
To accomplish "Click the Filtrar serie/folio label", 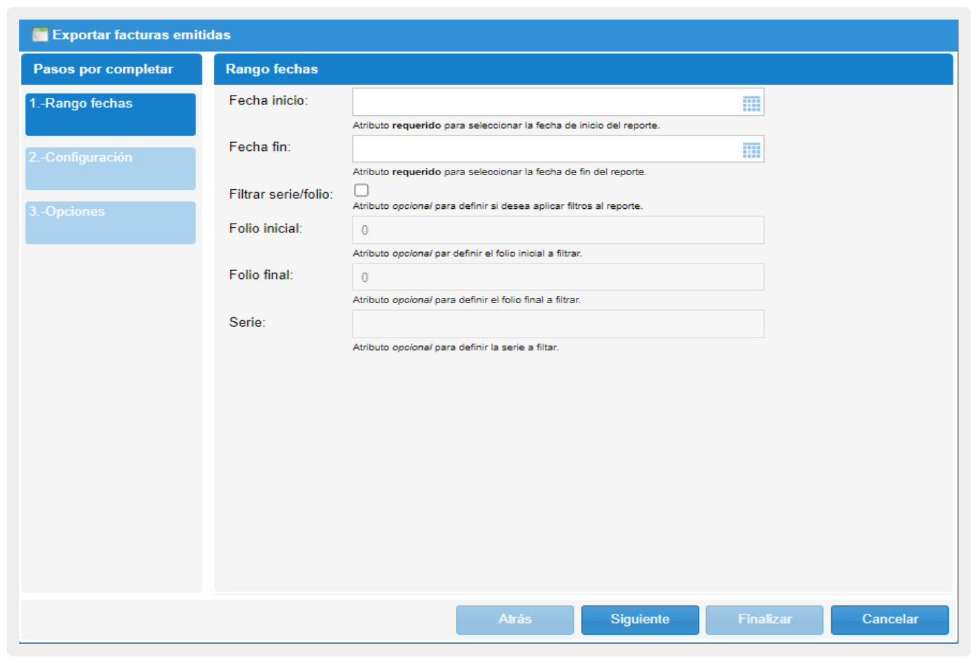I will tap(280, 195).
